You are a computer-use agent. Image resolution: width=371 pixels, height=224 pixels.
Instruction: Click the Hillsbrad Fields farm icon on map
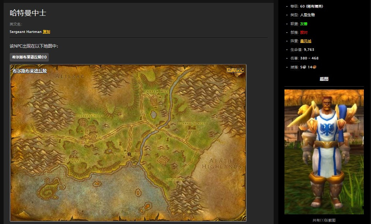coord(86,125)
